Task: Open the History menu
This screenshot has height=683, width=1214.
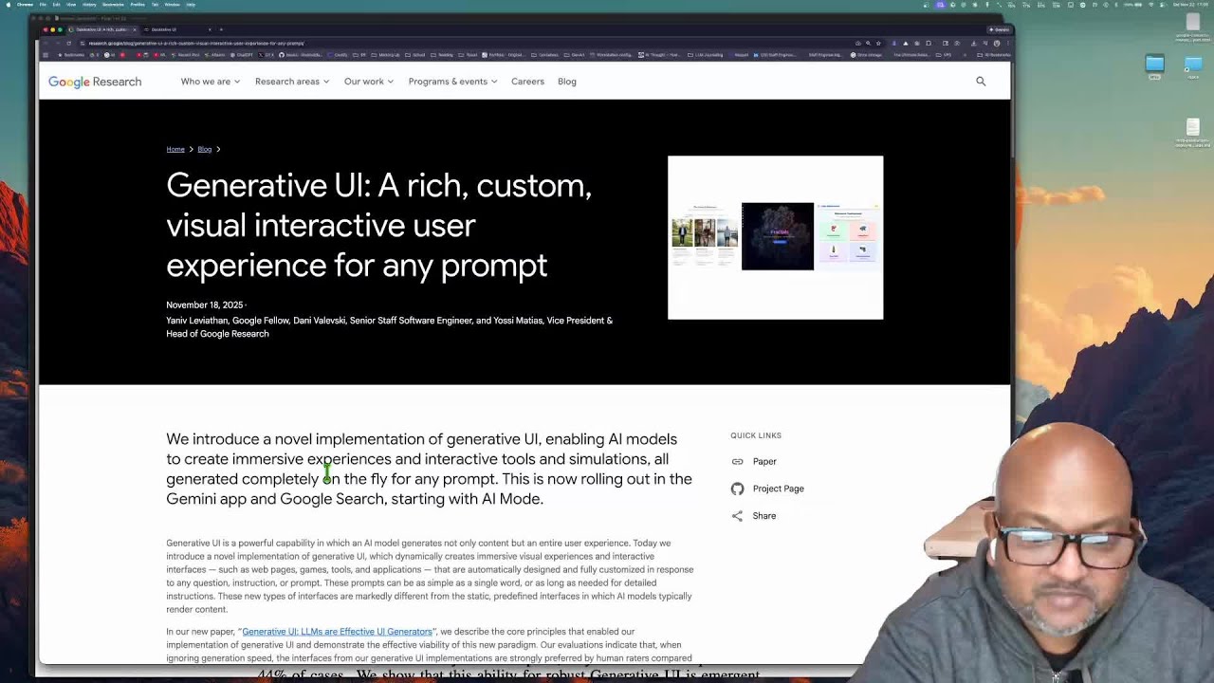Action: pos(89,5)
